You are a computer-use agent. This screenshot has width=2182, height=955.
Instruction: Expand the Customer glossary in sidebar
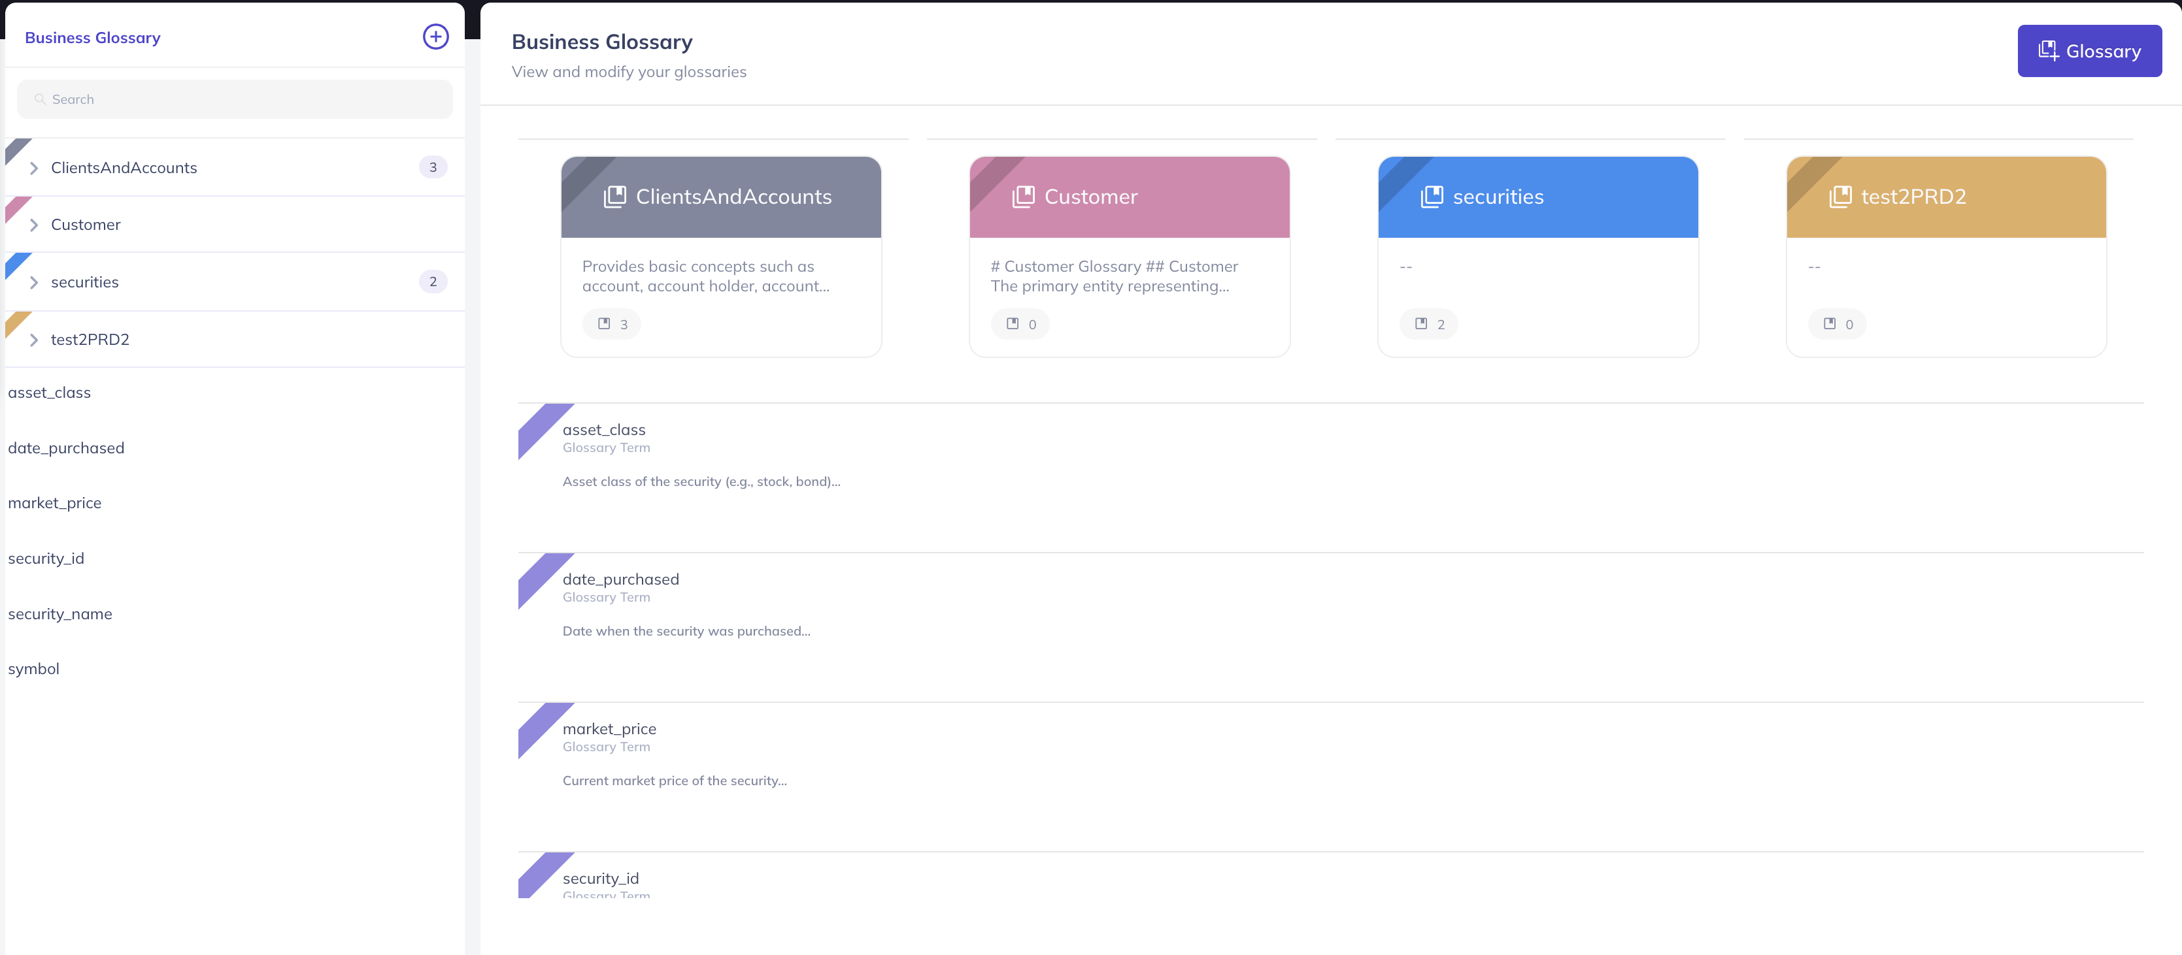34,225
